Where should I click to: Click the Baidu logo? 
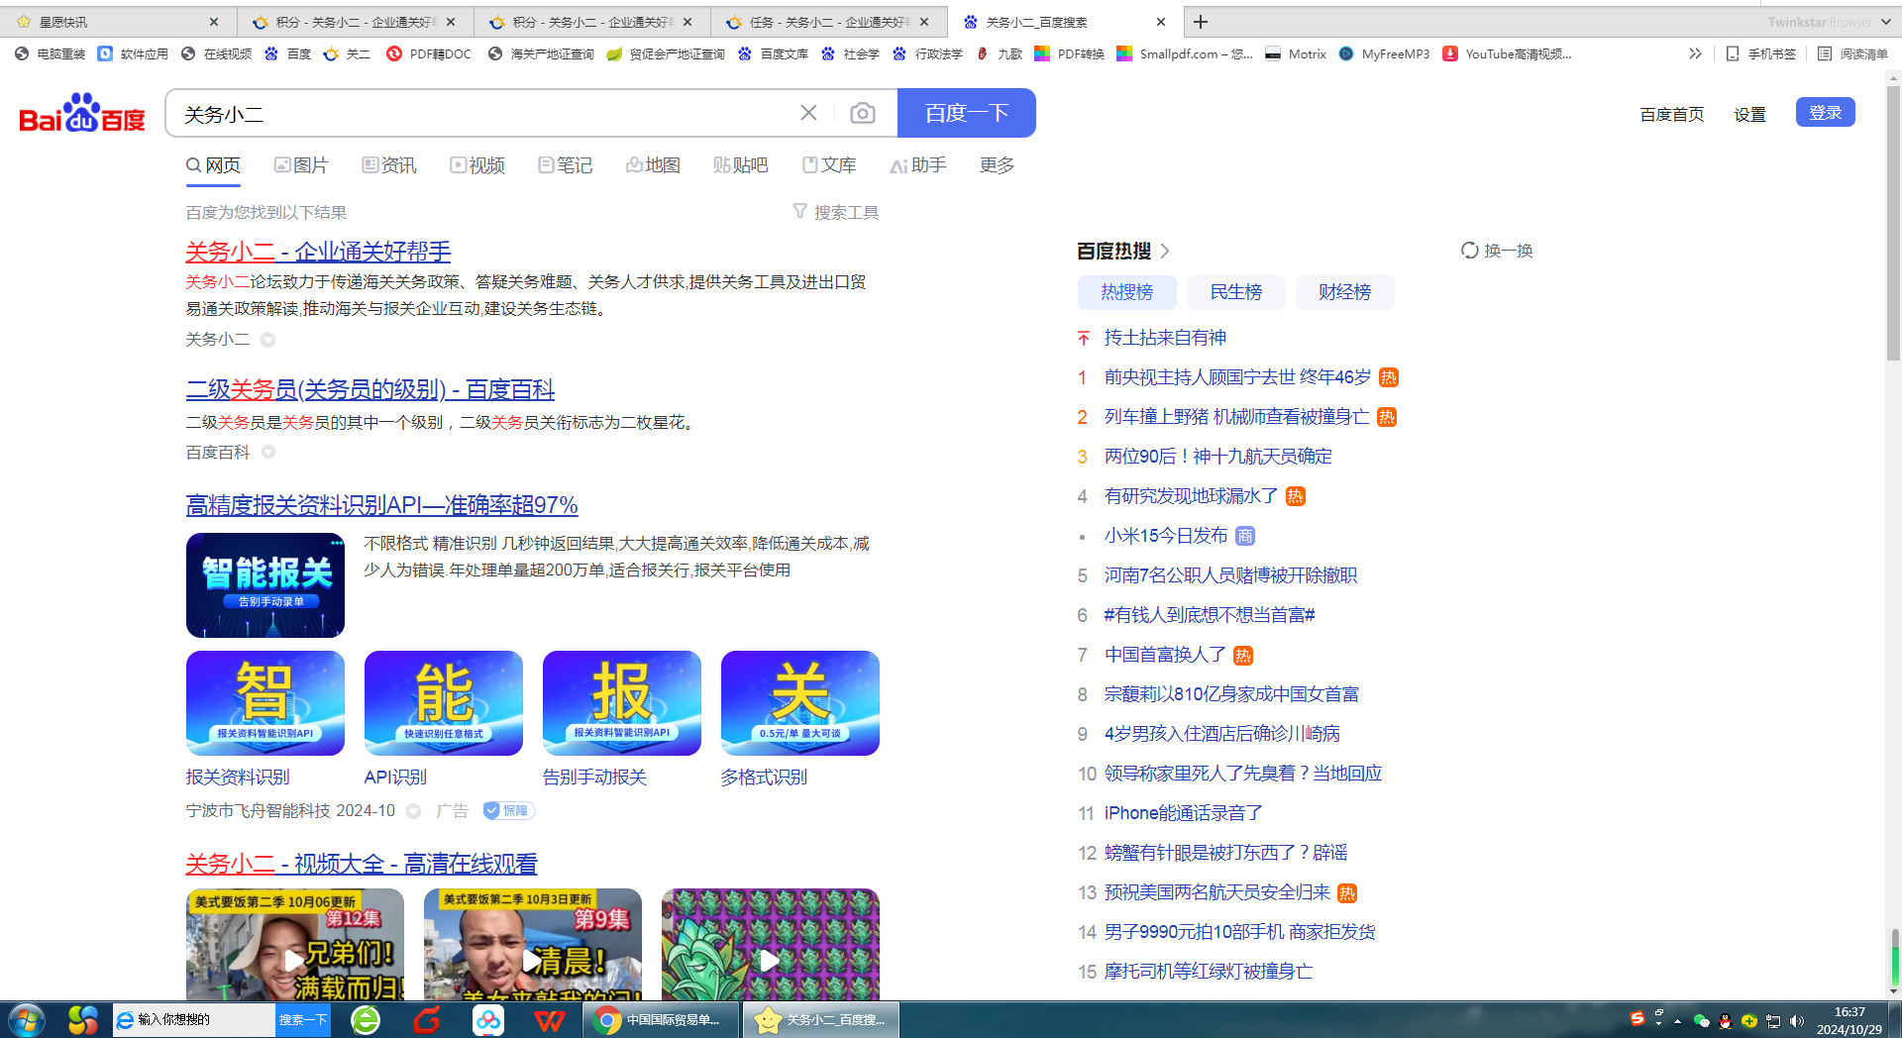click(82, 113)
